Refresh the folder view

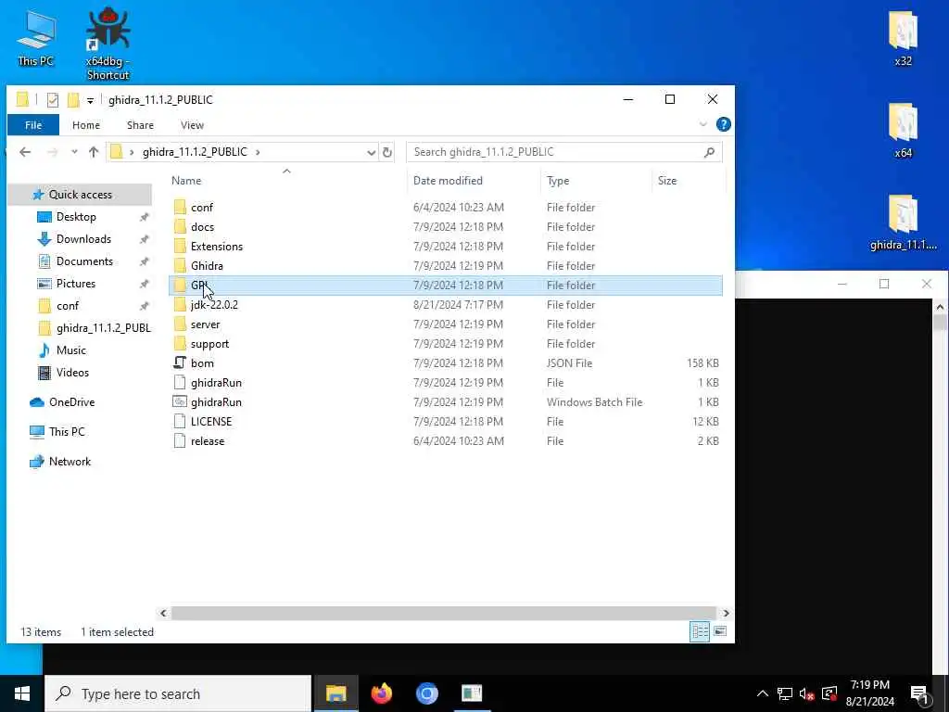(387, 152)
